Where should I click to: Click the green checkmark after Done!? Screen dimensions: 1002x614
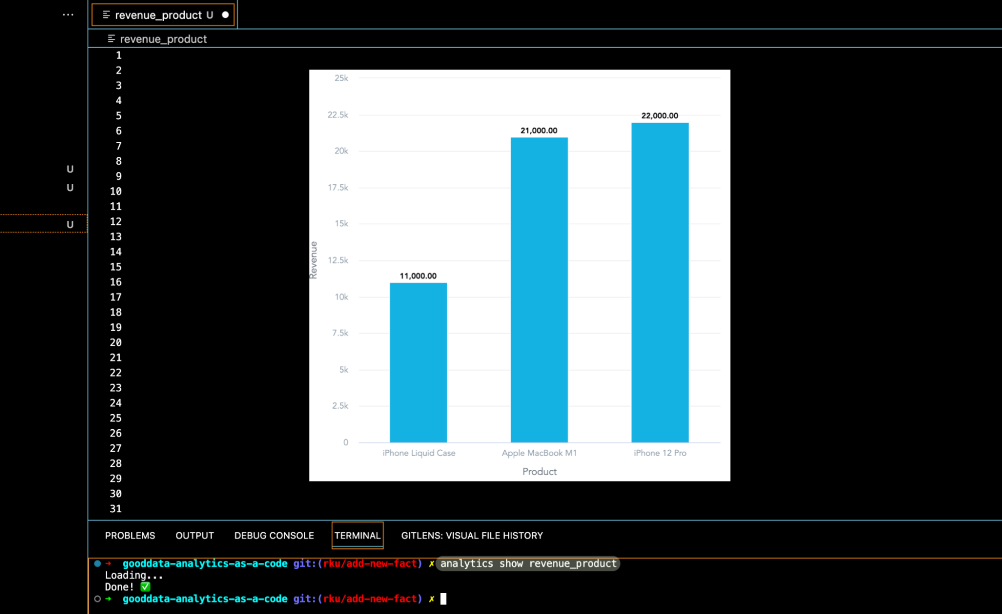coord(145,586)
